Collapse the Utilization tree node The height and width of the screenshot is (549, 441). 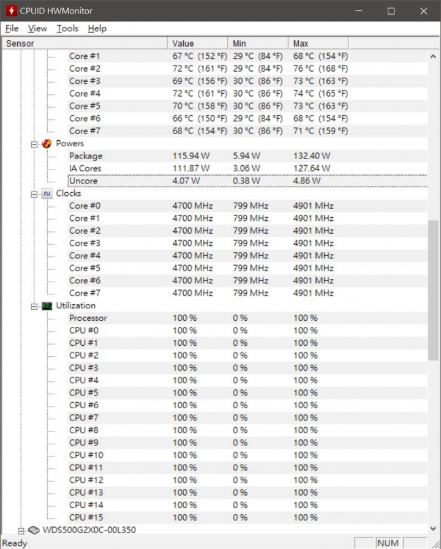34,307
